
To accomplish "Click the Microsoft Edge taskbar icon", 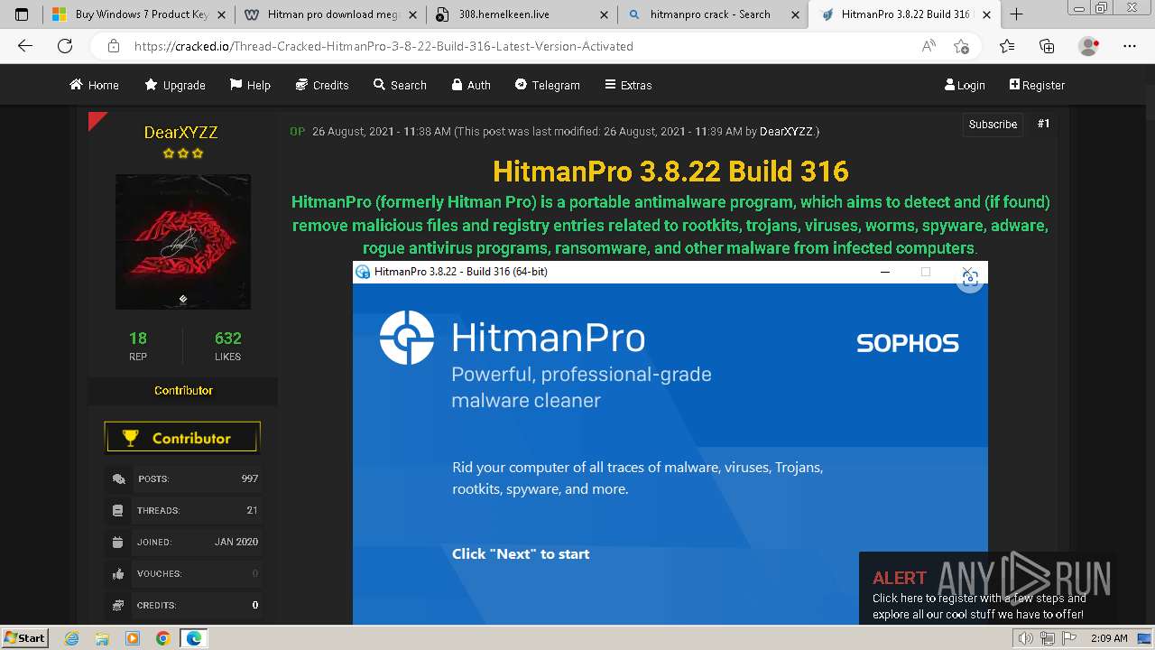I will (x=194, y=638).
